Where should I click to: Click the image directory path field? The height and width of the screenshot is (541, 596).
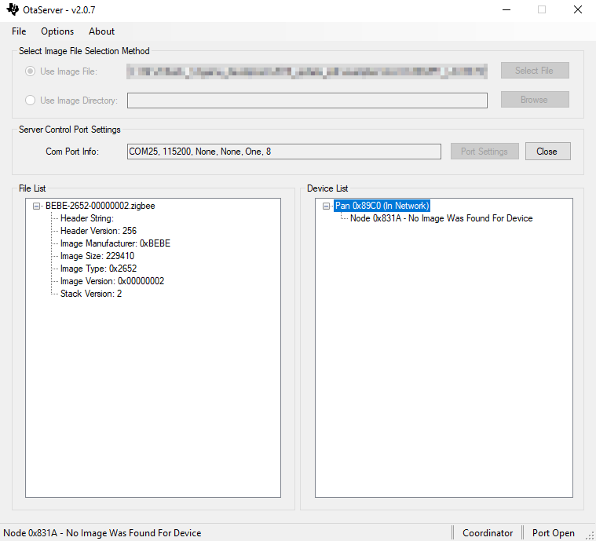[x=307, y=101]
